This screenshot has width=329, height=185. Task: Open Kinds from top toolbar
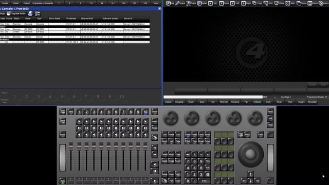pos(16,3)
